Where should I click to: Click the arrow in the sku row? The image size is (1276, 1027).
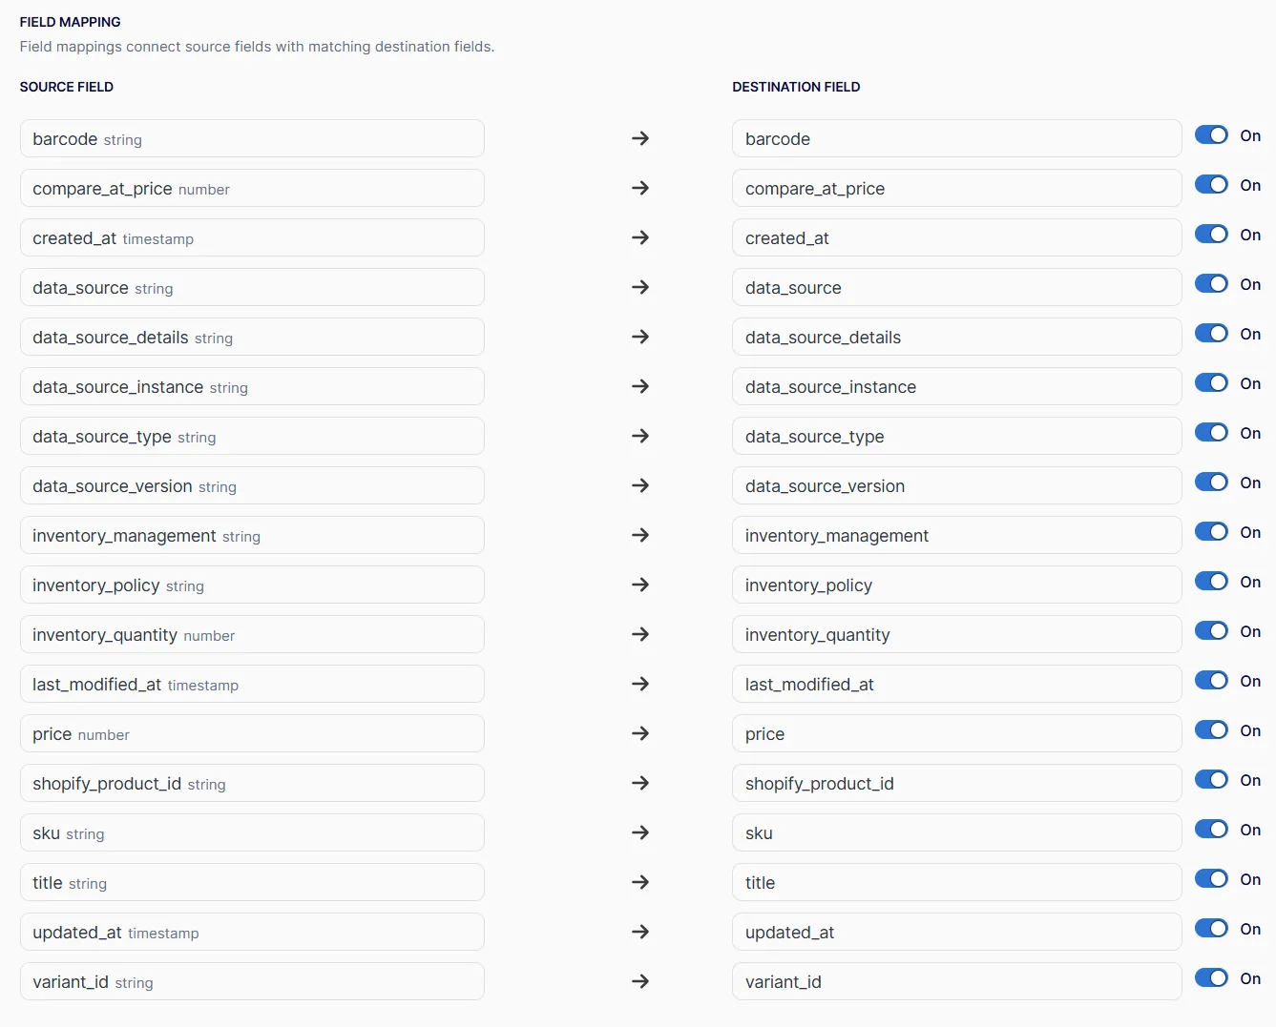(640, 832)
